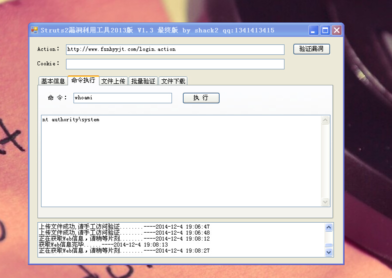
Task: Click the 命 令: label
Action: (x=57, y=98)
